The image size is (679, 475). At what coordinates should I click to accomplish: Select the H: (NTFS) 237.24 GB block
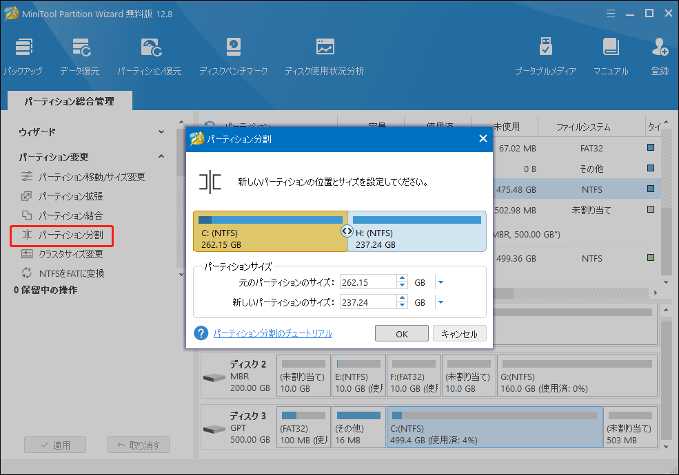click(416, 231)
